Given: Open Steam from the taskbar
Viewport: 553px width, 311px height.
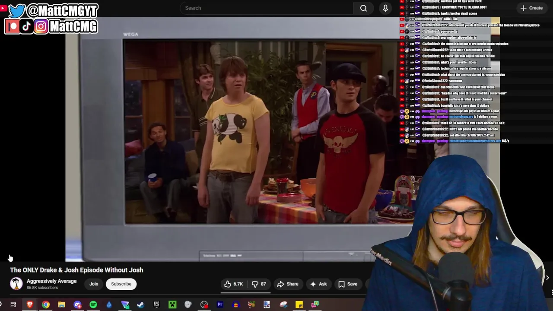Looking at the screenshot, I should pyautogui.click(x=140, y=305).
